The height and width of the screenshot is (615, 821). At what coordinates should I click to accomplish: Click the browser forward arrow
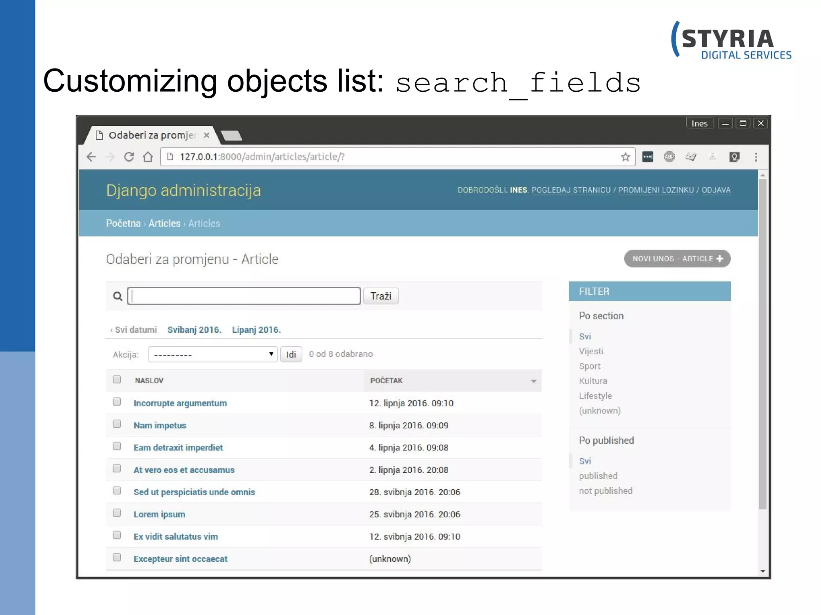pos(110,157)
